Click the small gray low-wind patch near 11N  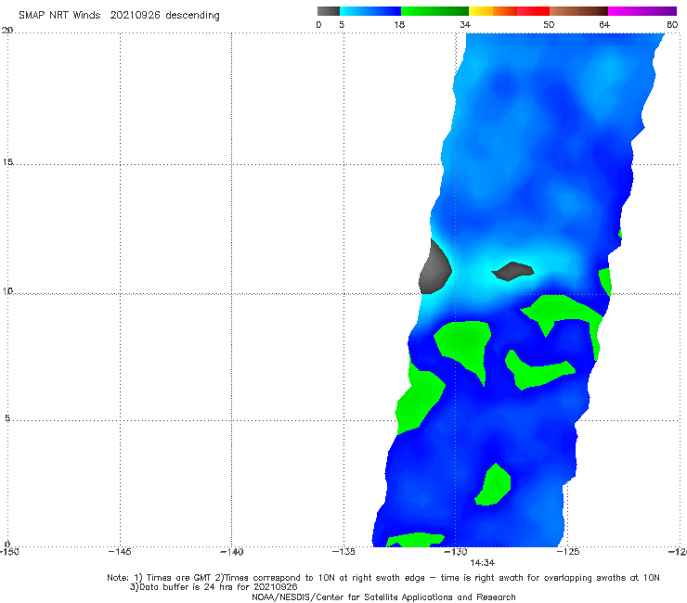(512, 272)
